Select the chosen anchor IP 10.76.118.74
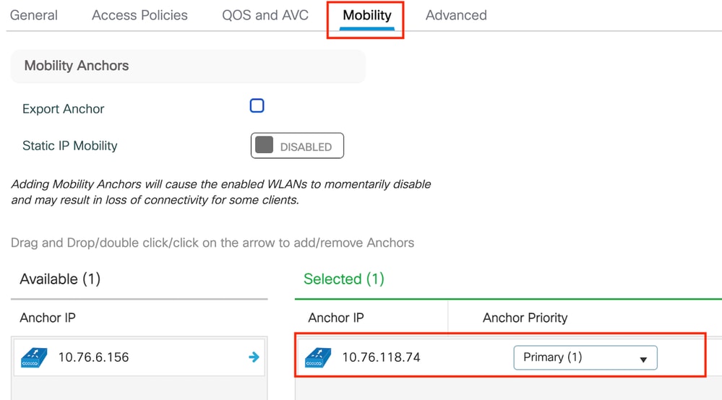This screenshot has height=400, width=722. pyautogui.click(x=382, y=357)
